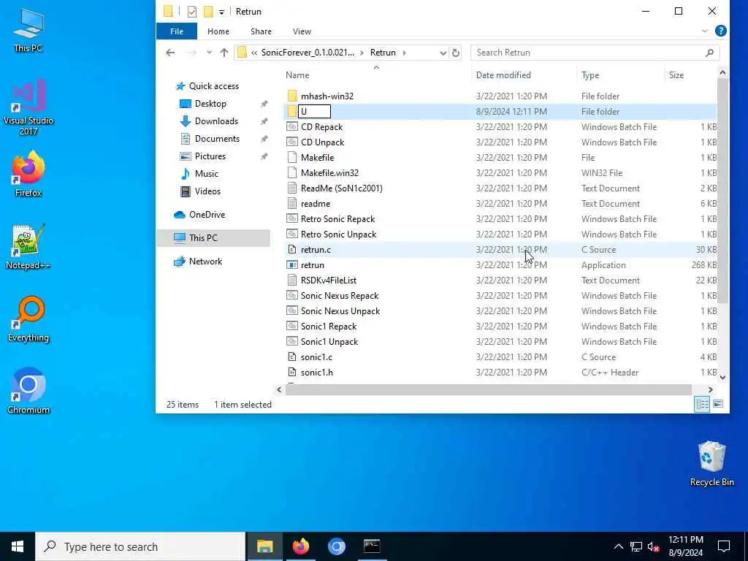Open the File ribbon tab
This screenshot has height=561, width=748.
click(177, 31)
